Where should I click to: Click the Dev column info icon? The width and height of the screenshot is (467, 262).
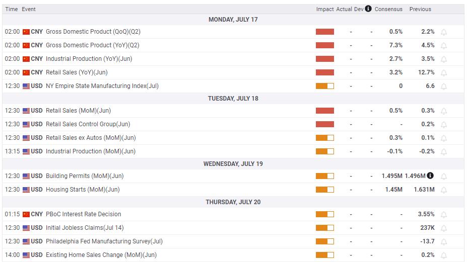(x=368, y=9)
